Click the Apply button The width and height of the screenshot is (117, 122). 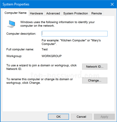pos(104,117)
